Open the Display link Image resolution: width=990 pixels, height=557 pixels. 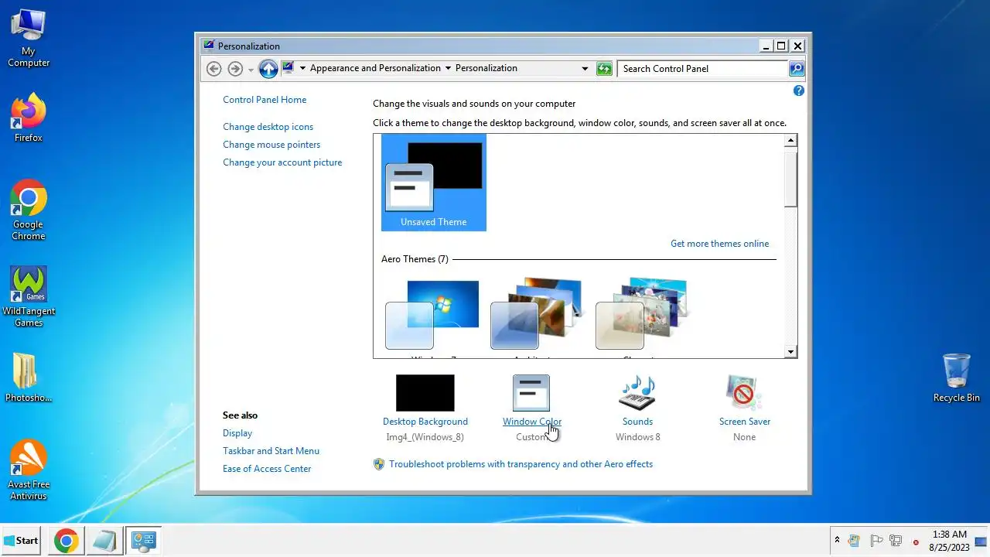coord(237,433)
